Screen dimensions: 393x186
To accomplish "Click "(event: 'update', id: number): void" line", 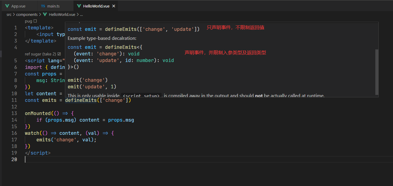I will [124, 60].
